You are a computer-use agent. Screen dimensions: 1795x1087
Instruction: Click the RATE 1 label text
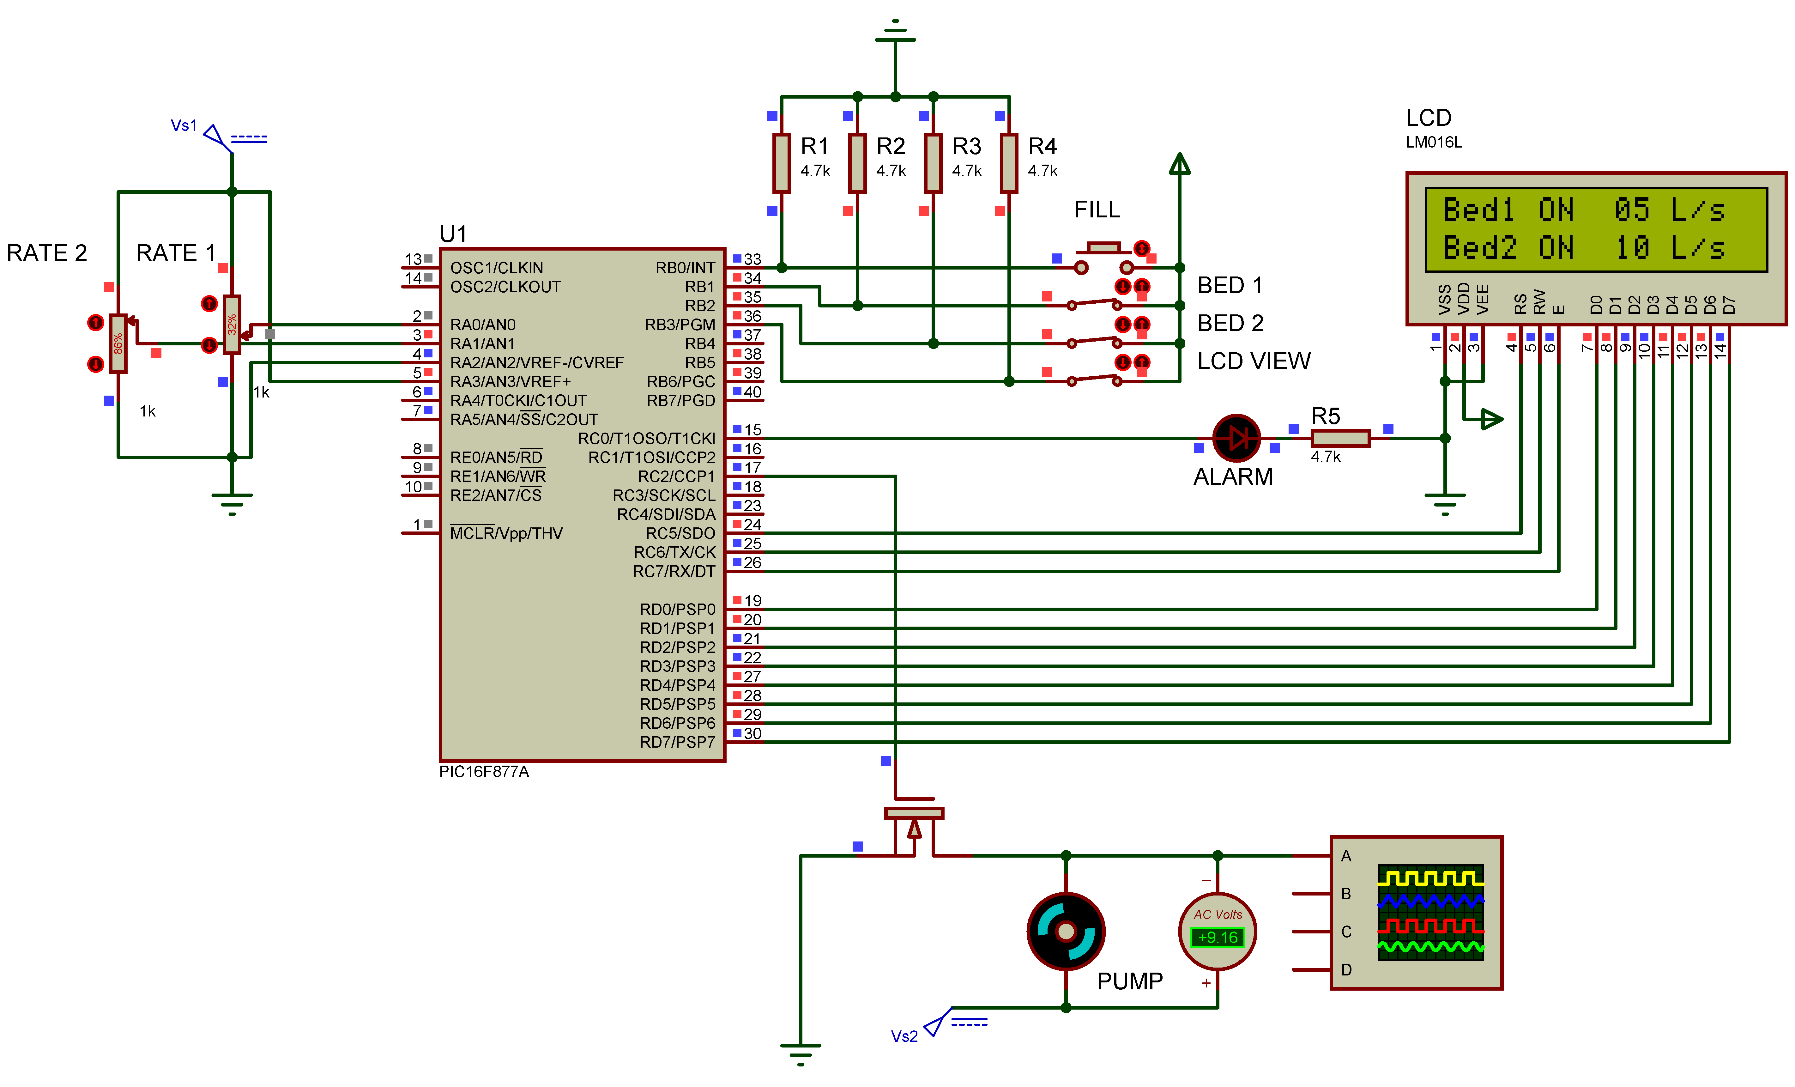point(176,253)
